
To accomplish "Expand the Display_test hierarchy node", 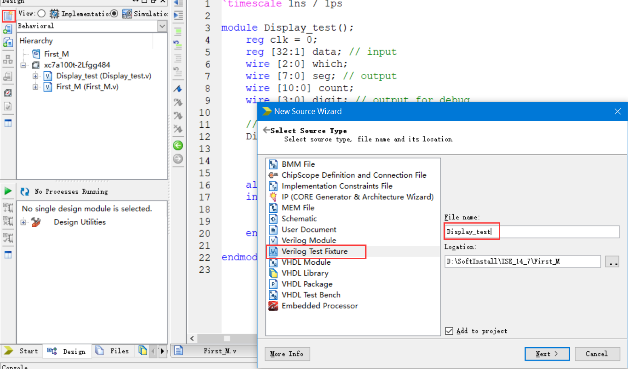I will click(36, 76).
